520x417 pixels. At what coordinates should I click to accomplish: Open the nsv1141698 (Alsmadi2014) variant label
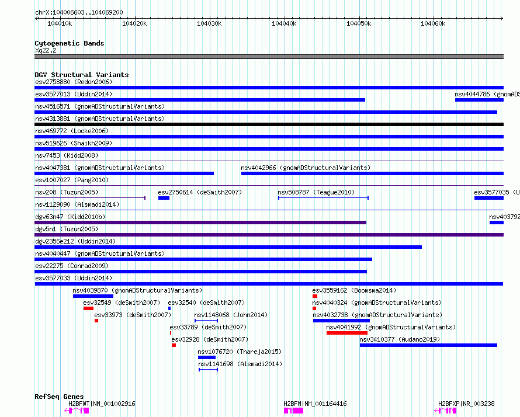(x=240, y=364)
